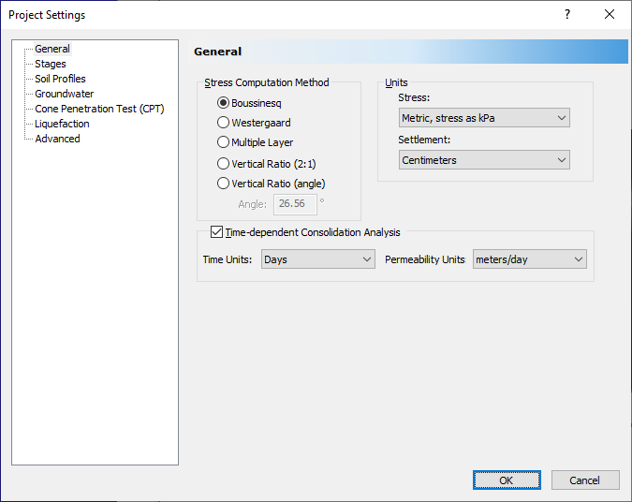Click the help question mark icon
The height and width of the screenshot is (502, 632).
[x=567, y=14]
